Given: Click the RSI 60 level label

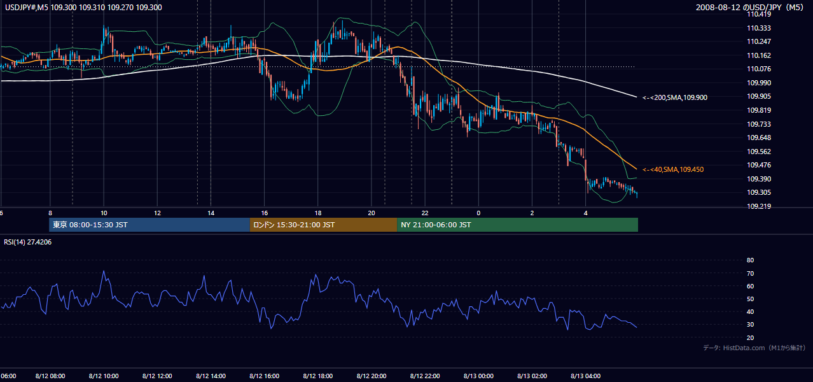Looking at the screenshot, I should [750, 286].
